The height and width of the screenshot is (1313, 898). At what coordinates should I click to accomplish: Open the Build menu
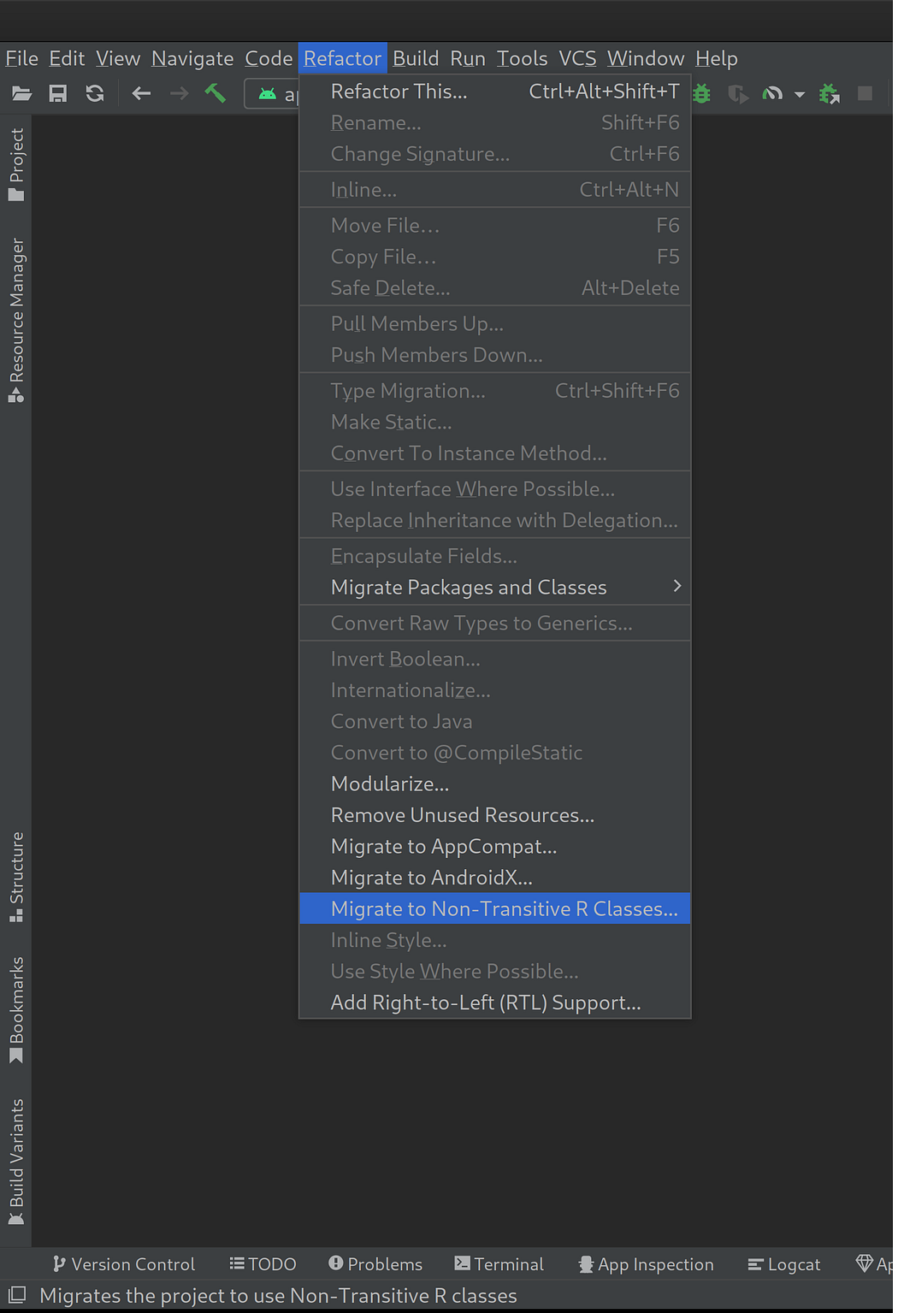pos(416,58)
